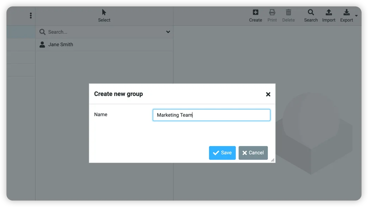Save the new Marketing Team group
Image resolution: width=368 pixels, height=207 pixels.
click(x=222, y=153)
